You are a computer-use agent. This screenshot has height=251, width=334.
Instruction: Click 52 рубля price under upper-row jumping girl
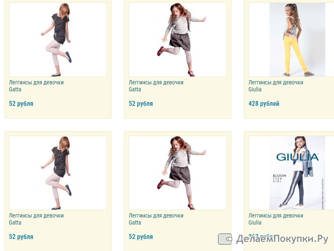click(x=141, y=104)
